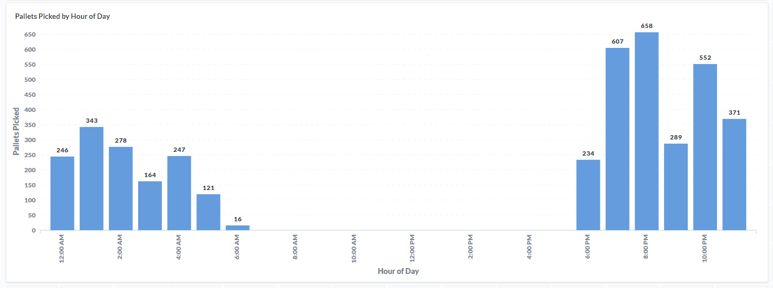Click the small 6:00 AM bar

tap(237, 228)
